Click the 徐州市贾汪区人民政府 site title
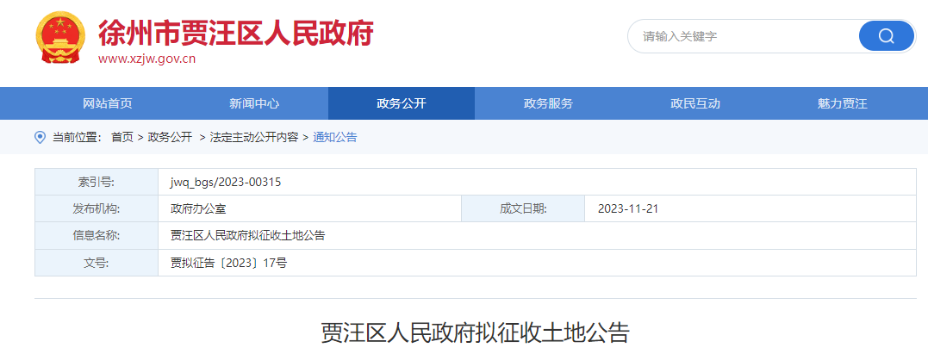The height and width of the screenshot is (354, 928). coord(235,33)
